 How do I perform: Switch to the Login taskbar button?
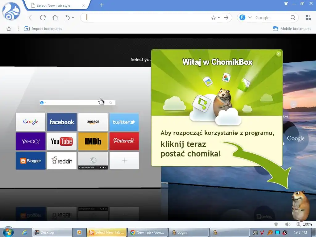[189, 232]
